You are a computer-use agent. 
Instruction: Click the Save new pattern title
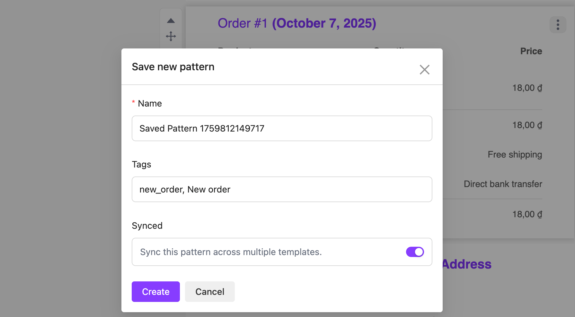pyautogui.click(x=173, y=67)
